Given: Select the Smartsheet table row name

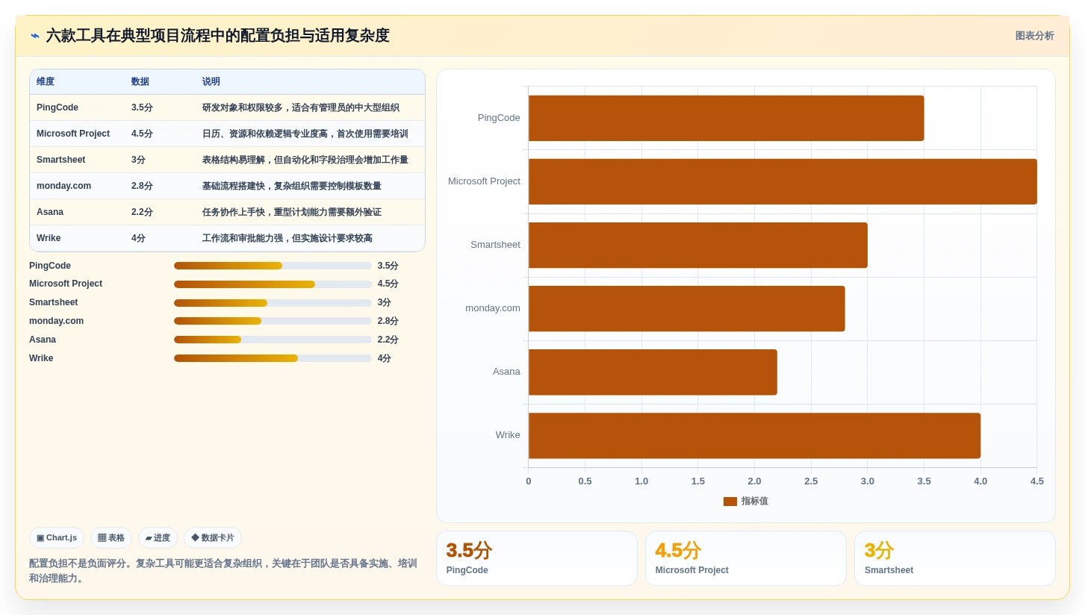Looking at the screenshot, I should pyautogui.click(x=61, y=160).
